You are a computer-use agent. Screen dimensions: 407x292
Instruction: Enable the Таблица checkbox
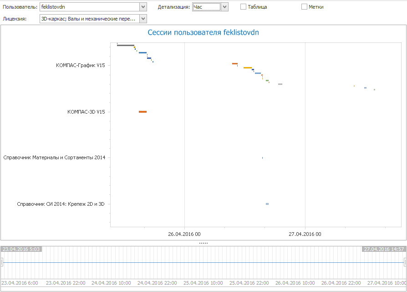pyautogui.click(x=244, y=7)
